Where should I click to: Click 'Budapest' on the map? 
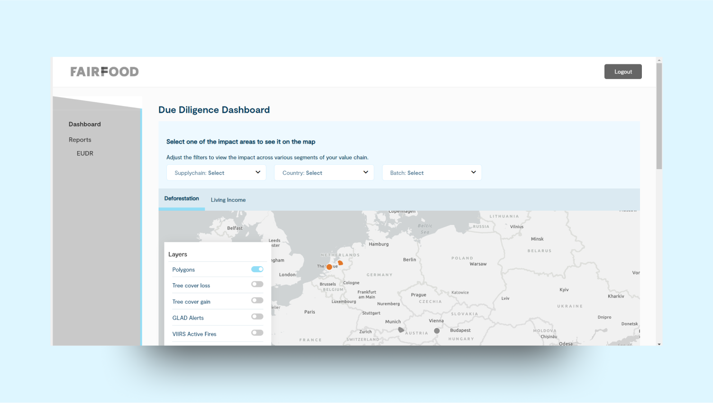(x=460, y=330)
